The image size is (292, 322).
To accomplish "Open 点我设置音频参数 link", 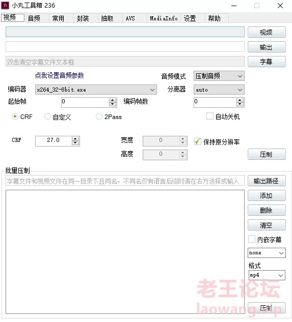I will 59,76.
